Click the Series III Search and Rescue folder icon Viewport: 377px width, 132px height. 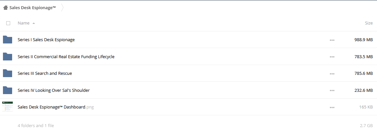click(8, 73)
